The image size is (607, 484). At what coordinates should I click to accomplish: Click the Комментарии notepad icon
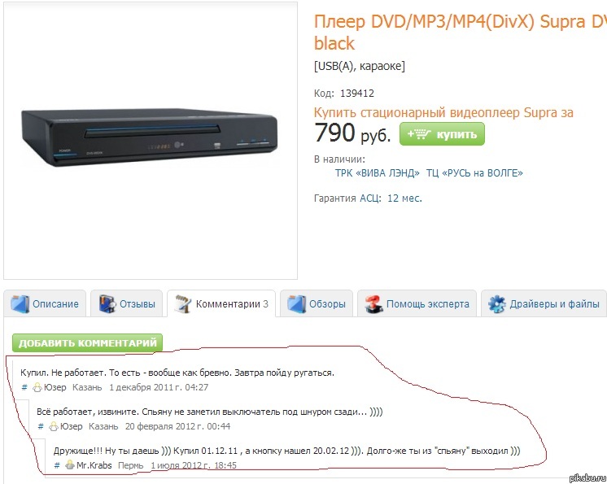point(183,303)
